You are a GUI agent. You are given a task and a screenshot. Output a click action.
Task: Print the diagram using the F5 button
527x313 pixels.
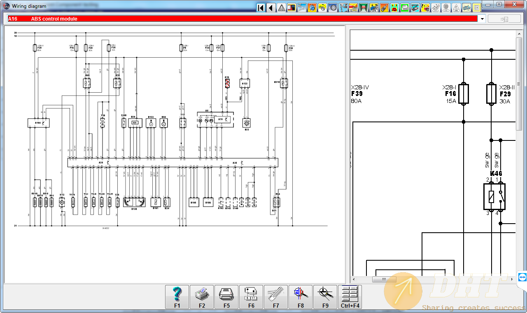coord(226,297)
